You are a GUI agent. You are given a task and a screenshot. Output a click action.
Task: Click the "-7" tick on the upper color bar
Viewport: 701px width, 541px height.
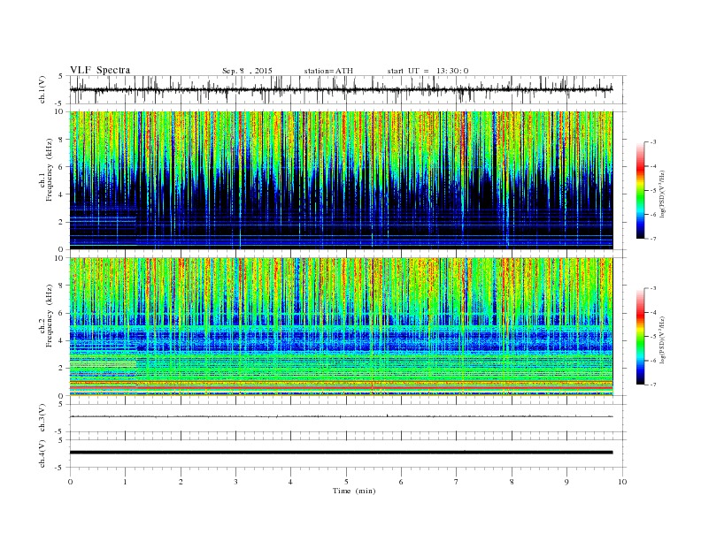[653, 239]
